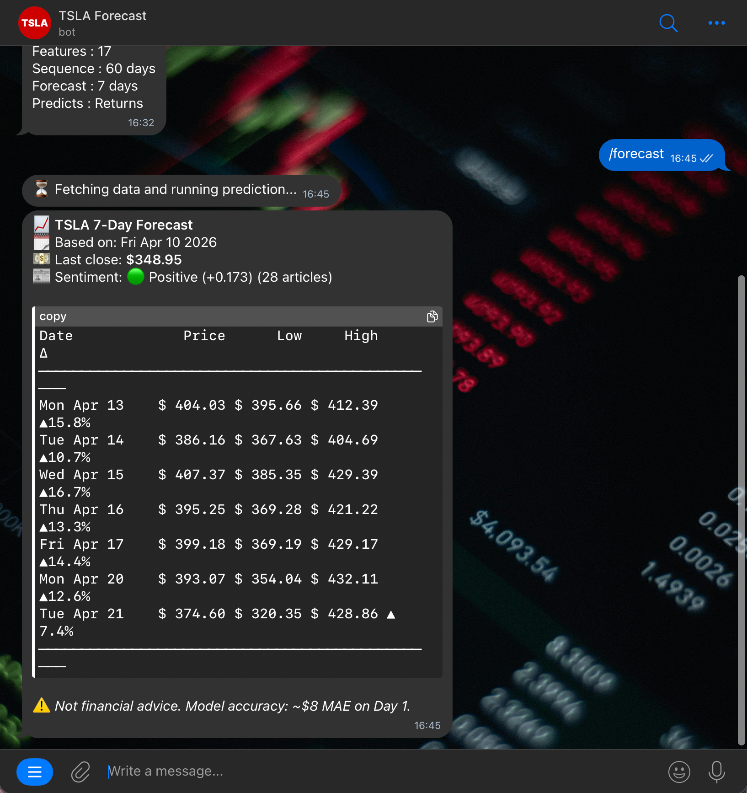The width and height of the screenshot is (747, 793).
Task: Click the double-check read receipt on /forecast
Action: [x=706, y=158]
